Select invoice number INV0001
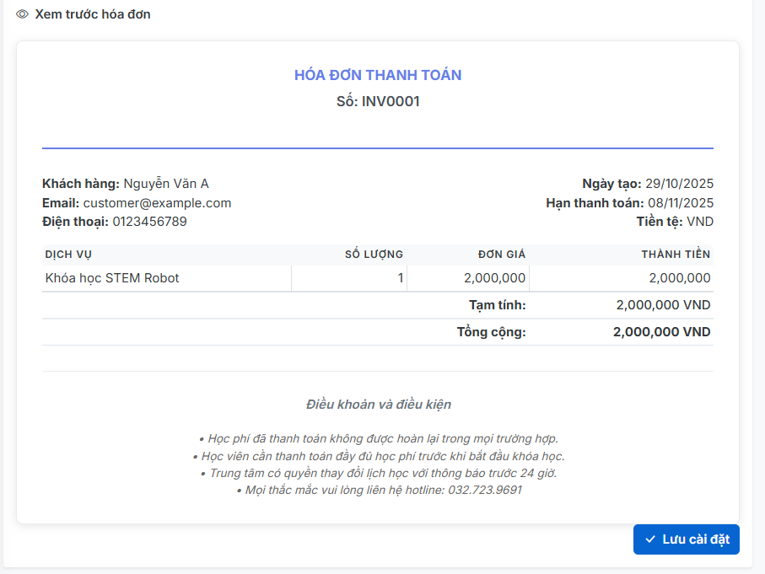This screenshot has height=574, width=765. click(x=391, y=102)
